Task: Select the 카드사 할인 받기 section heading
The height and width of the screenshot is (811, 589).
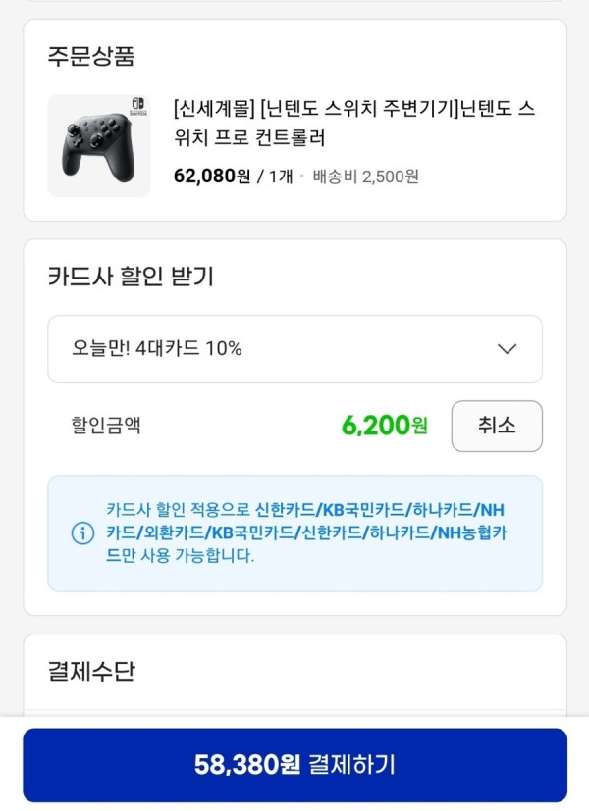Action: click(131, 277)
